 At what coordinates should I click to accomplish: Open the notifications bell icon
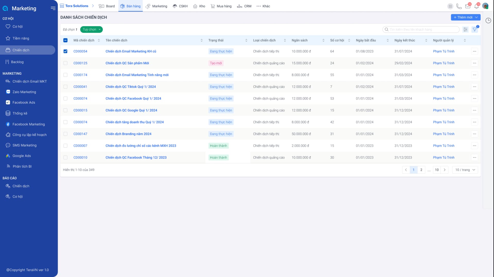pos(476,6)
